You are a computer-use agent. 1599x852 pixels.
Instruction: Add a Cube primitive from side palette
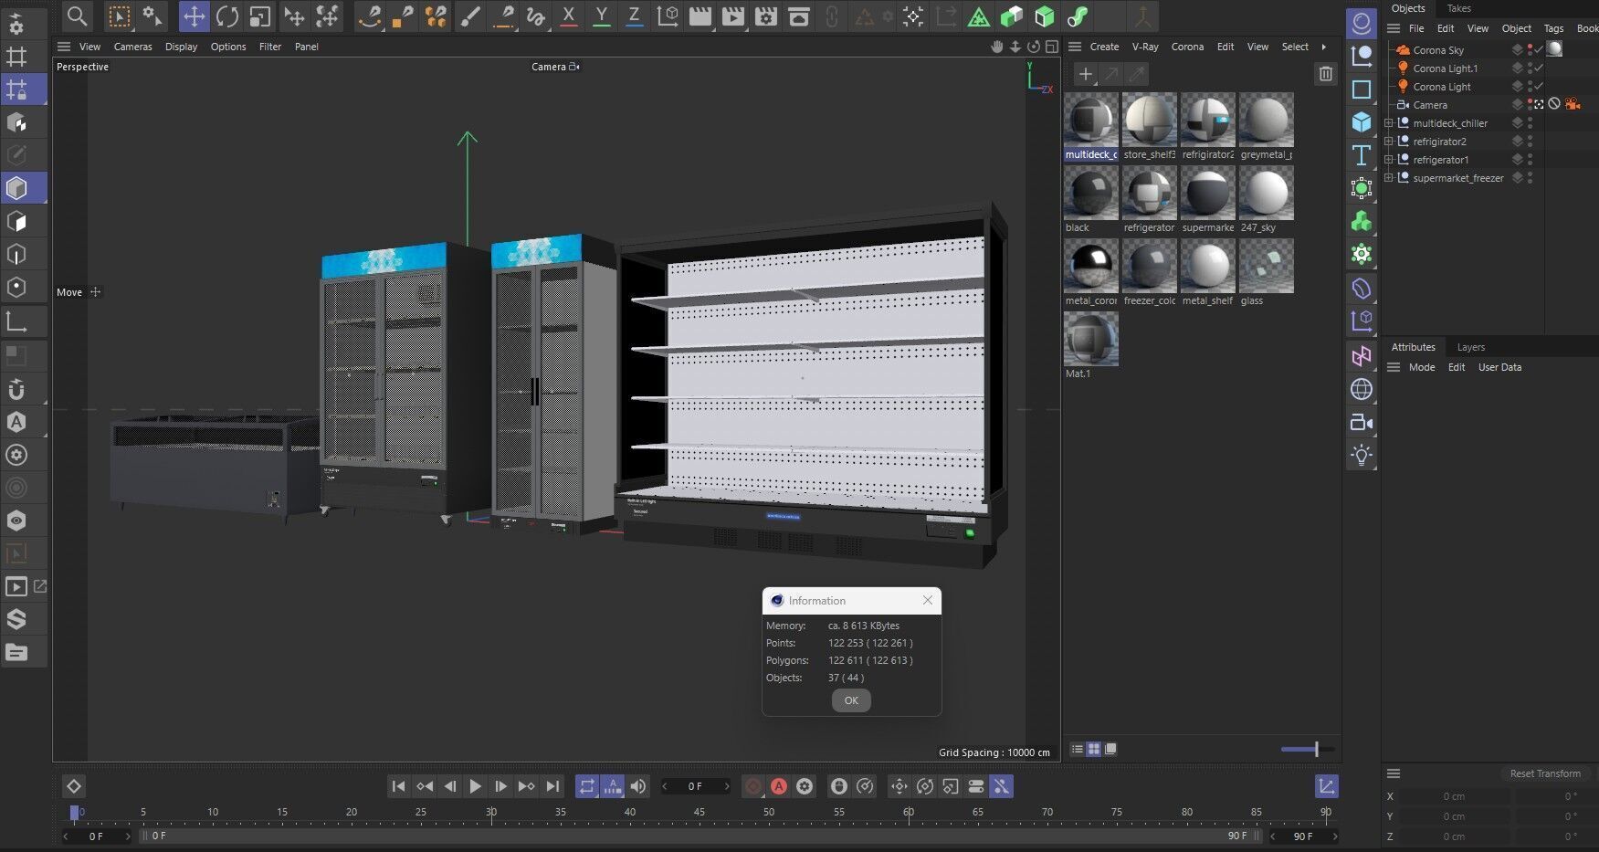[x=1362, y=121]
